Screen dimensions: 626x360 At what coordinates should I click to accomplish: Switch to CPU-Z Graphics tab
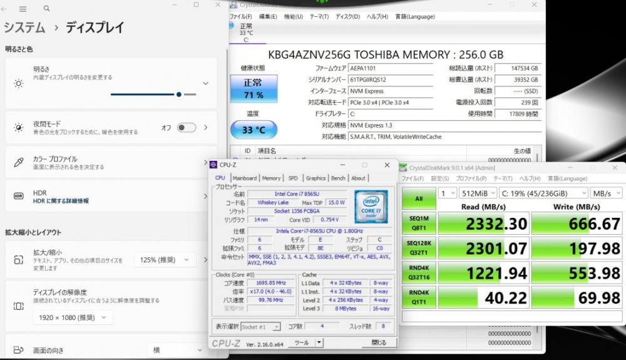pyautogui.click(x=316, y=178)
